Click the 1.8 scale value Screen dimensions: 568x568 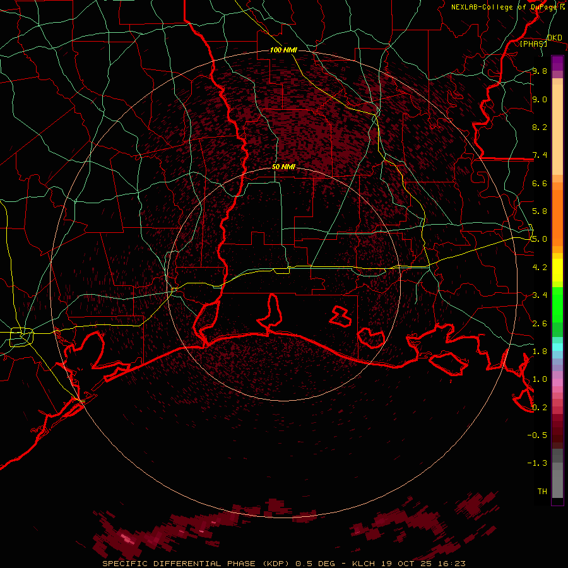[x=540, y=352]
